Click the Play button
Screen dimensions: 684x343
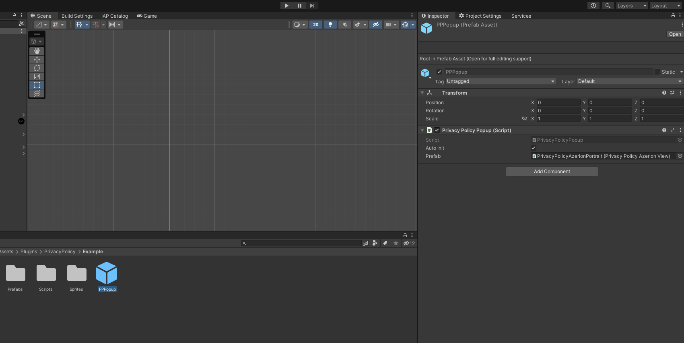(286, 6)
